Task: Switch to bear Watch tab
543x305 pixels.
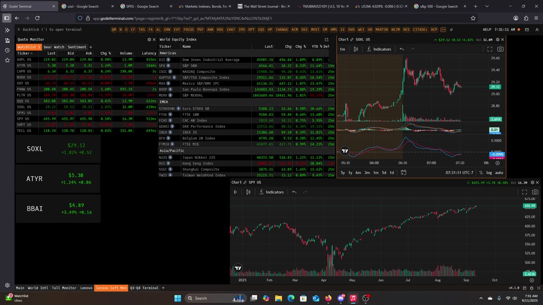Action: click(x=54, y=47)
